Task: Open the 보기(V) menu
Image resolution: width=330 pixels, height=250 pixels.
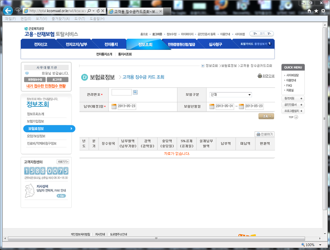Action: coord(41,19)
